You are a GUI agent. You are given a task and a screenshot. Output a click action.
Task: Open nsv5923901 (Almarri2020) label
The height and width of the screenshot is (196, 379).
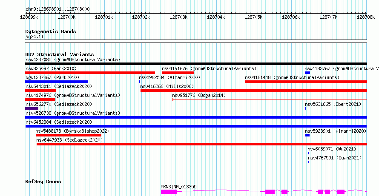[336, 131]
